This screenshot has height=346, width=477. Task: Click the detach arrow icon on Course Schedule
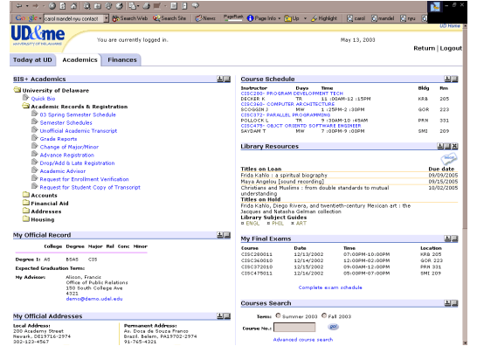coord(447,79)
